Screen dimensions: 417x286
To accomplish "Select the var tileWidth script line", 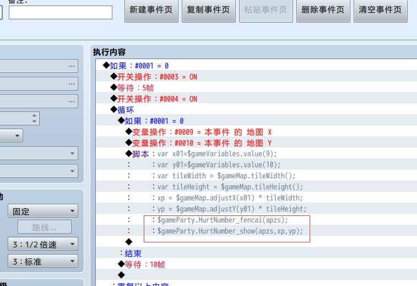I will pyautogui.click(x=256, y=176).
